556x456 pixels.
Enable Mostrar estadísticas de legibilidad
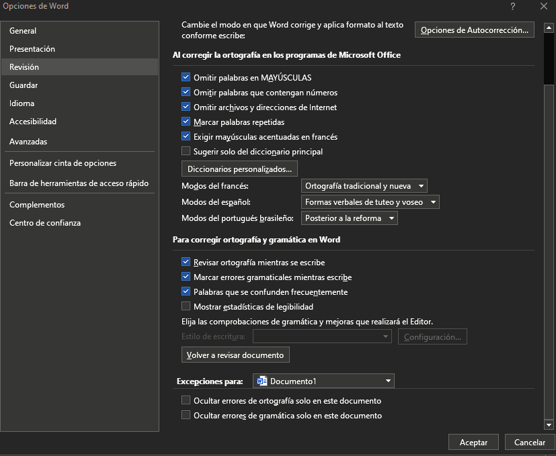click(x=186, y=306)
